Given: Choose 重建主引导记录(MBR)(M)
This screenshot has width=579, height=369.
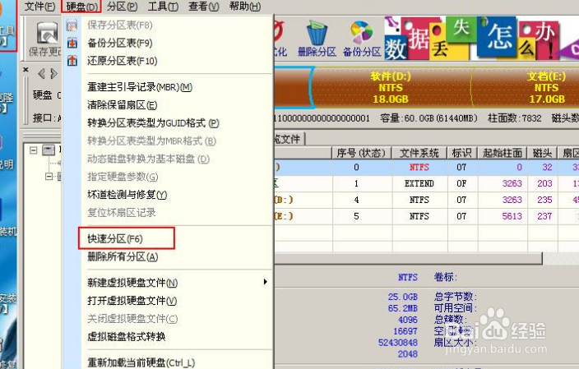Looking at the screenshot, I should (140, 87).
